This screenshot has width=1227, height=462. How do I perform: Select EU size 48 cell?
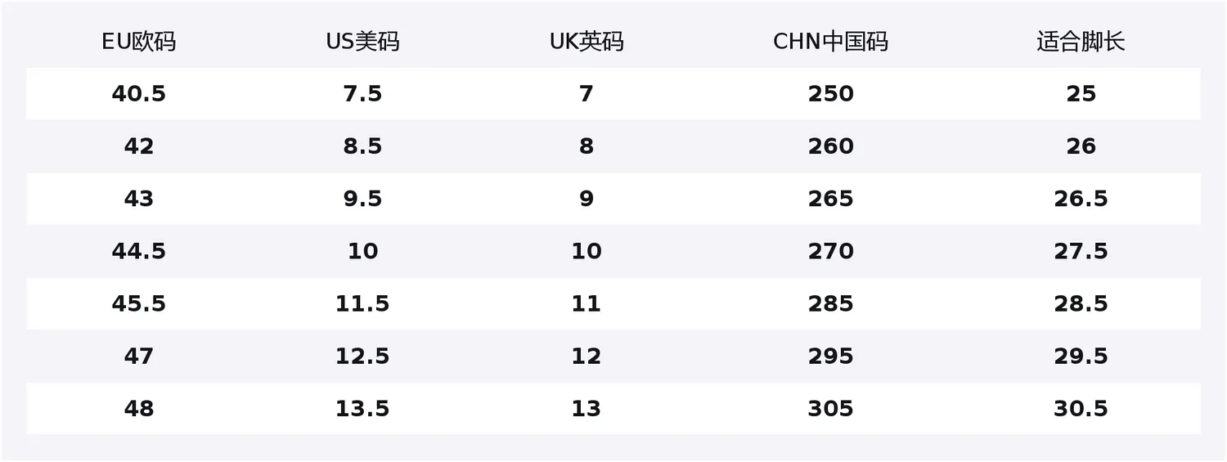138,408
